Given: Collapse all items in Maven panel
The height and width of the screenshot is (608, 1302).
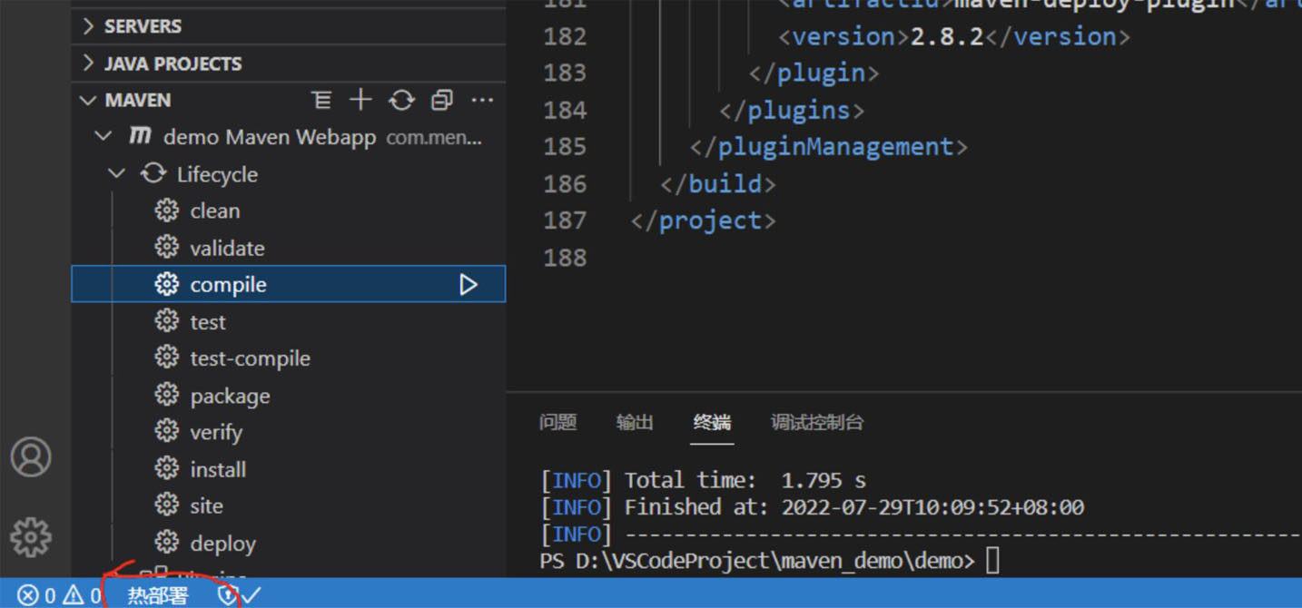Looking at the screenshot, I should coord(442,100).
